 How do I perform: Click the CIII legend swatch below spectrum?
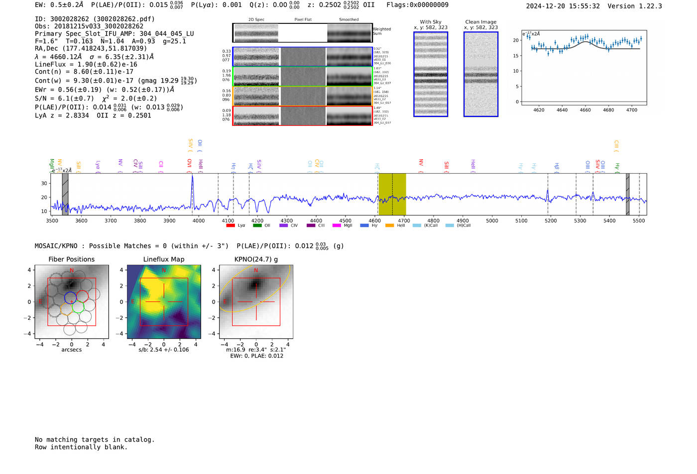311,226
